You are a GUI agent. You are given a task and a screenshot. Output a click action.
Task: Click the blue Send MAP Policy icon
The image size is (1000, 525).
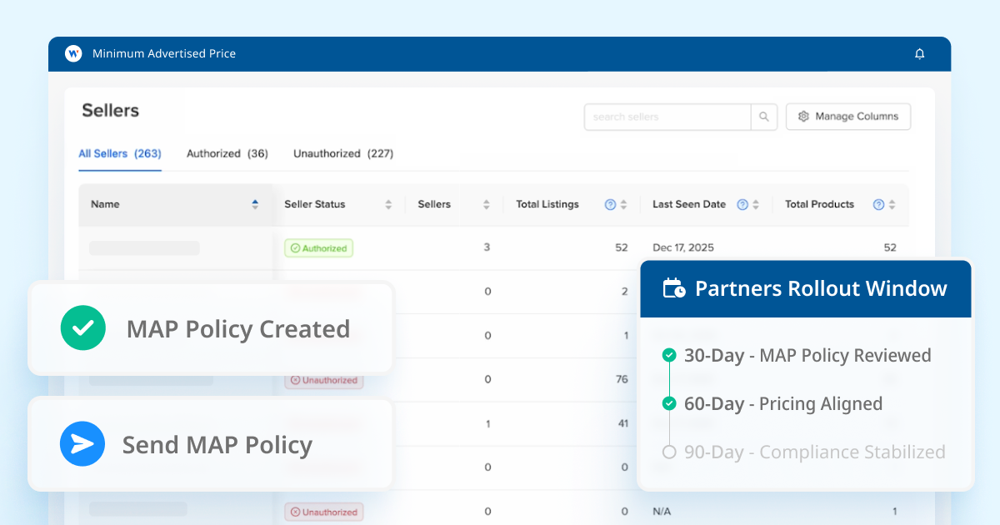pyautogui.click(x=82, y=444)
